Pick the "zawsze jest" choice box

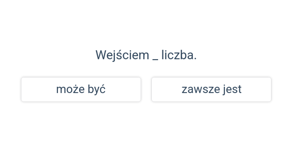click(x=211, y=89)
